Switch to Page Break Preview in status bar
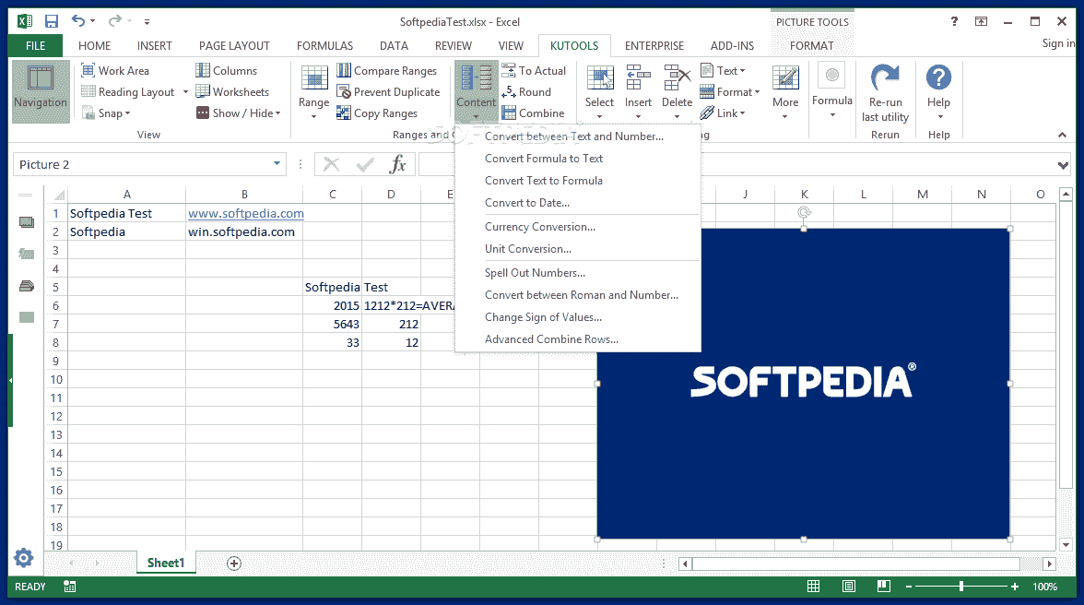This screenshot has height=605, width=1084. 882,586
